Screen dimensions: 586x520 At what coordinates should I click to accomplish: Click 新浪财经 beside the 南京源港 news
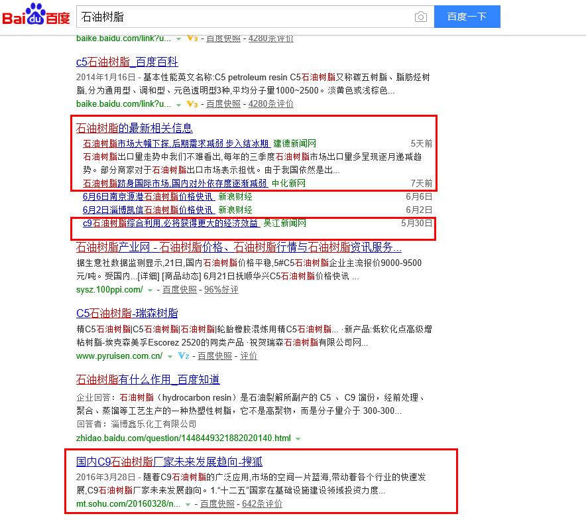pos(235,196)
